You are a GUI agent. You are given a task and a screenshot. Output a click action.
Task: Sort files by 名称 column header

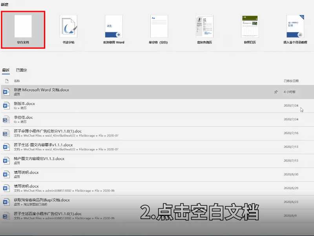[x=16, y=81]
